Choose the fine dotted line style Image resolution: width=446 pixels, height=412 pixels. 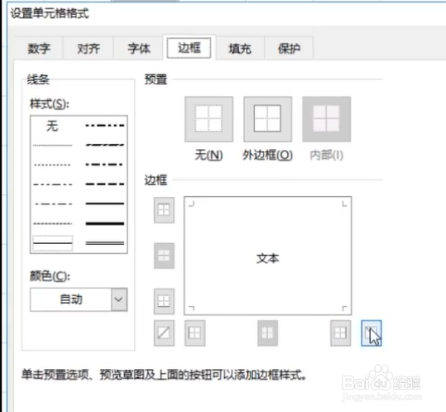(x=52, y=165)
